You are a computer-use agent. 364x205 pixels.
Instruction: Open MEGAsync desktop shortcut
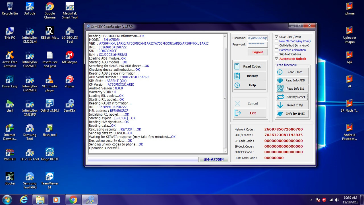point(70,57)
